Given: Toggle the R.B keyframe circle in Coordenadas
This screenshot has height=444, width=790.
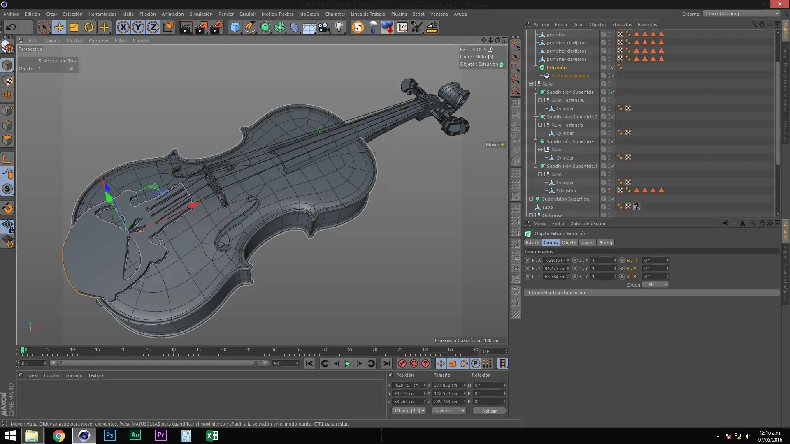Looking at the screenshot, I should tap(622, 277).
